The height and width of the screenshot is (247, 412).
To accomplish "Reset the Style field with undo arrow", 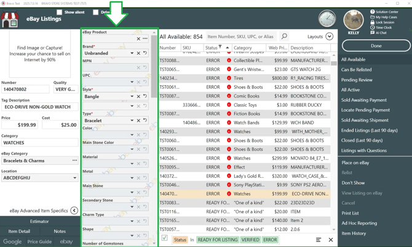I will (145, 96).
